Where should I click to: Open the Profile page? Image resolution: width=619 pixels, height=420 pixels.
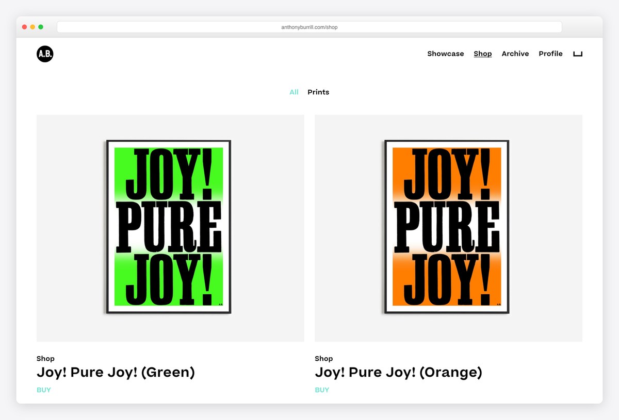coord(550,54)
